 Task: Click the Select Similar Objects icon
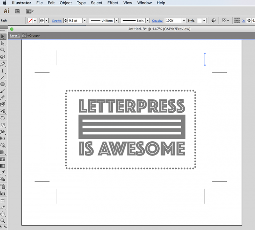(x=225, y=21)
